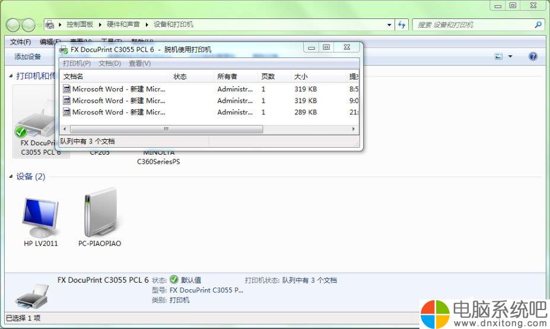Click 队列中有 3 个文档 printer status text

[309, 280]
